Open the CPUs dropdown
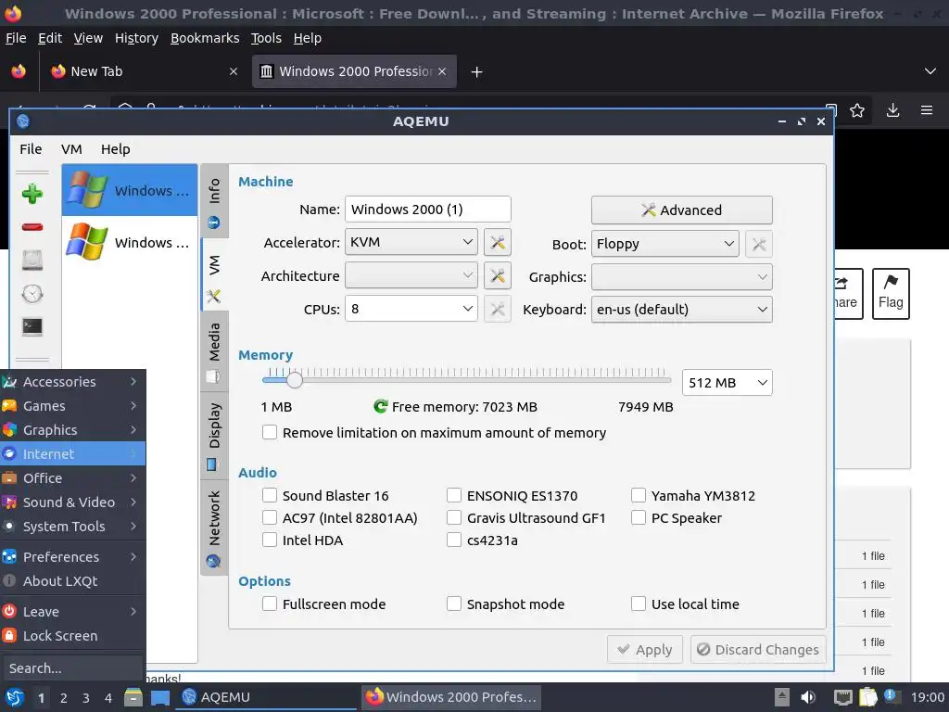Screen dimensions: 949x712 [x=411, y=309]
